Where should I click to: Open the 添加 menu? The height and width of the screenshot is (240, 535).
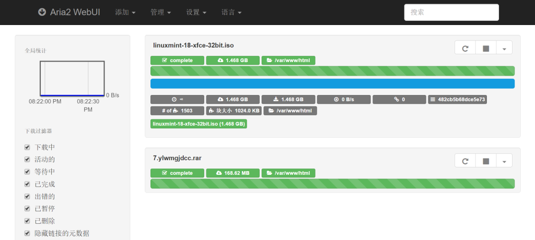click(125, 13)
